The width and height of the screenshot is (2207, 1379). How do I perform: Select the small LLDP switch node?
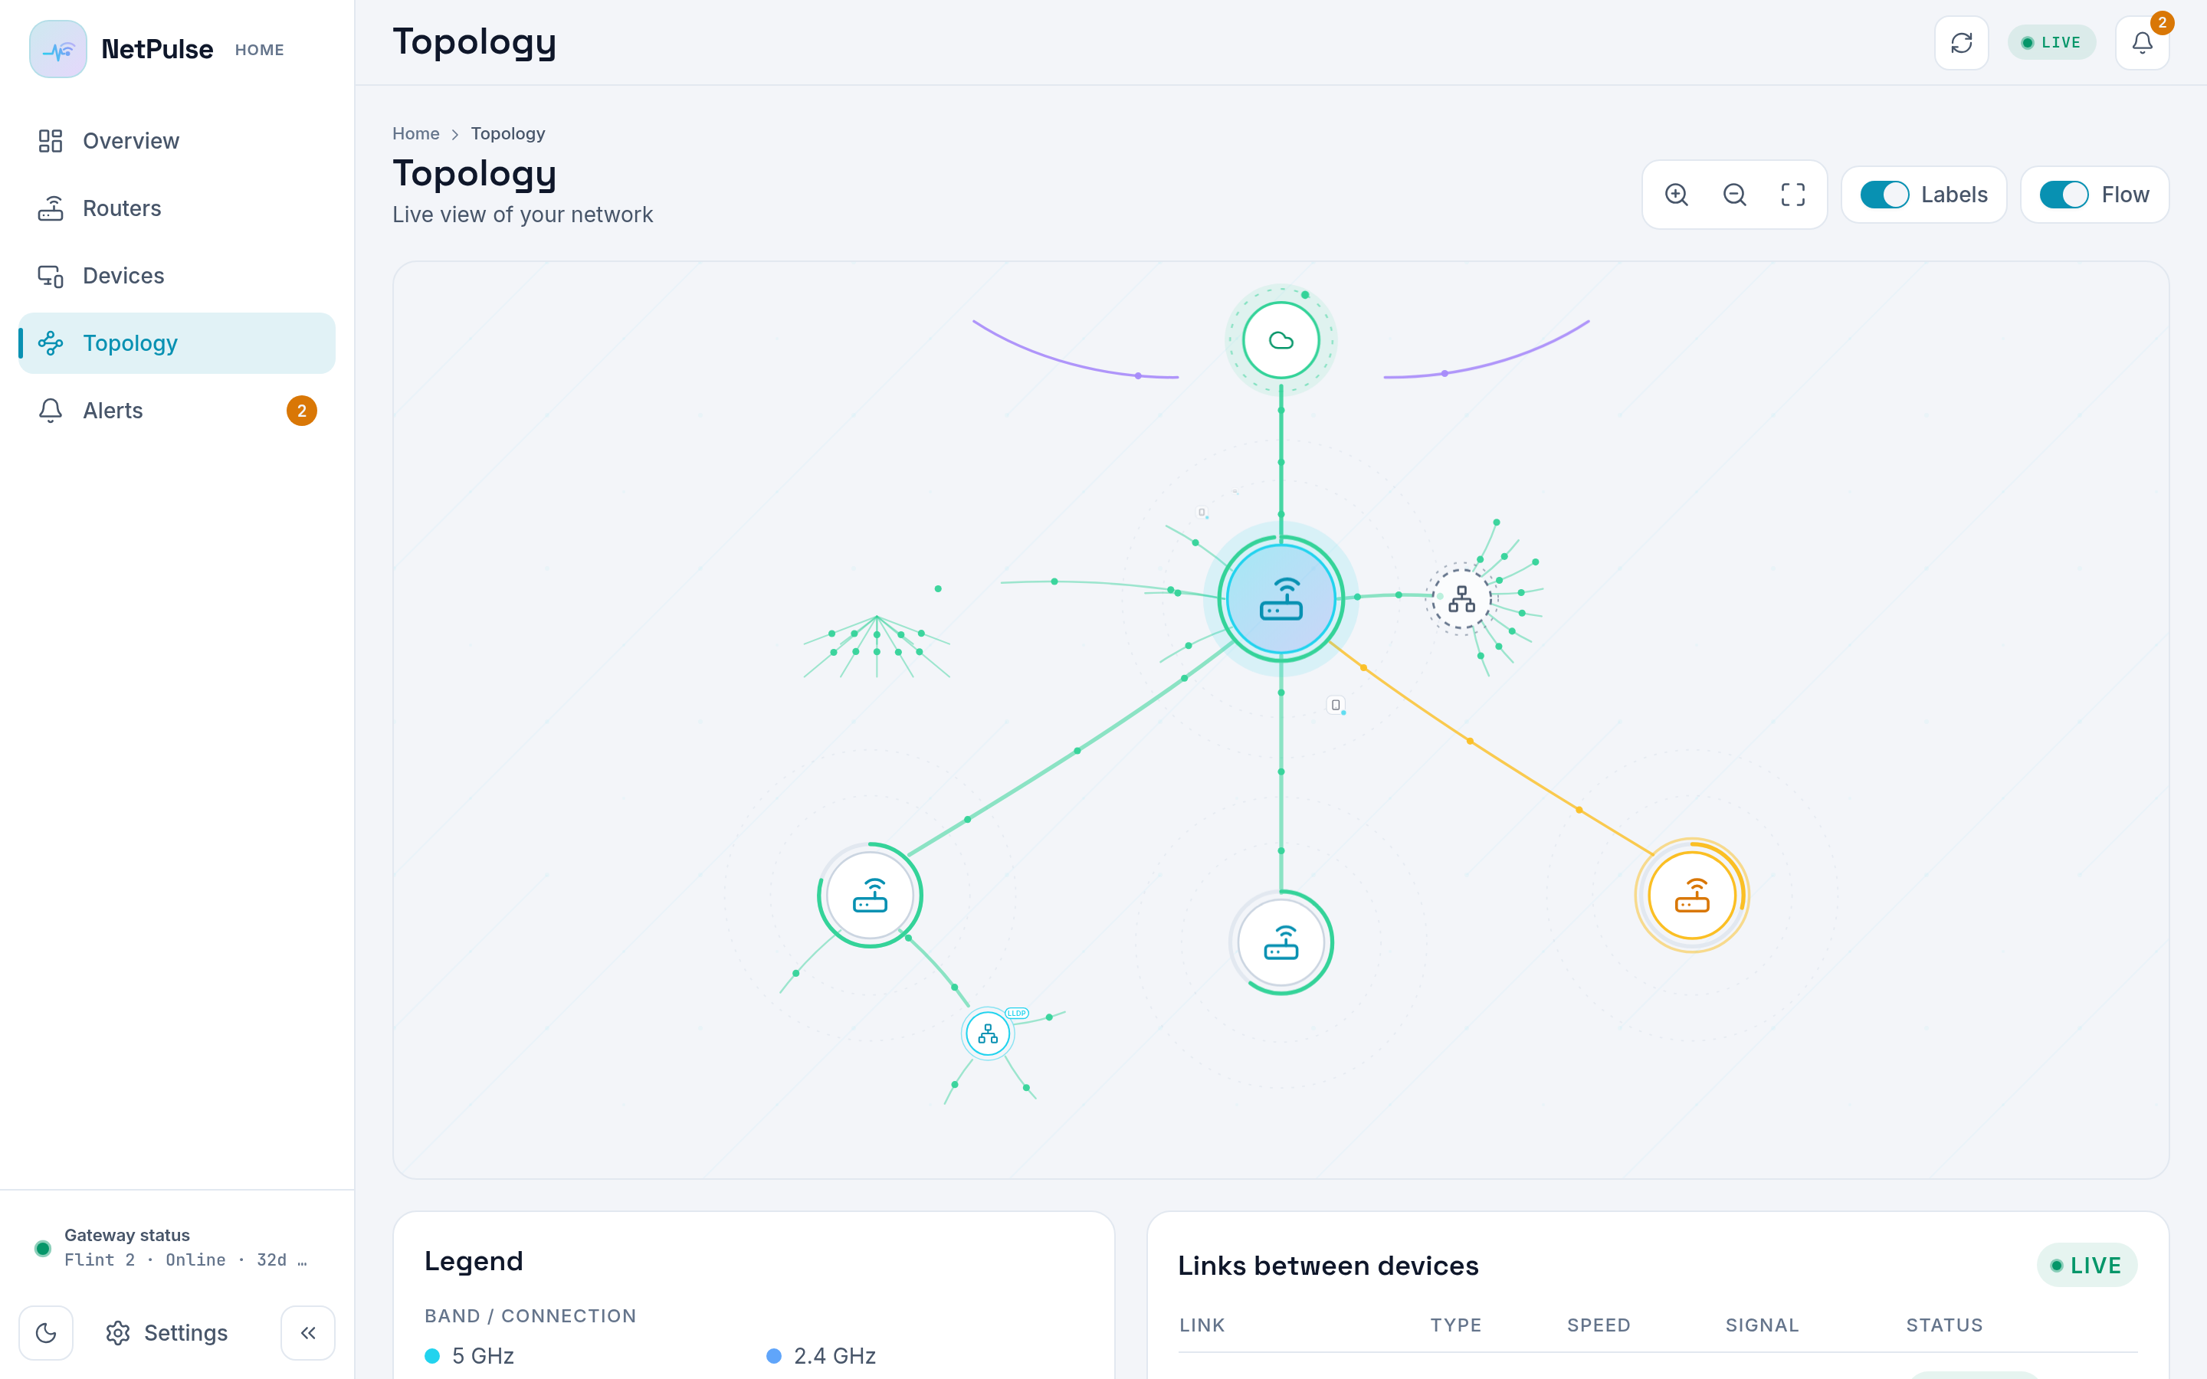[x=988, y=1033]
